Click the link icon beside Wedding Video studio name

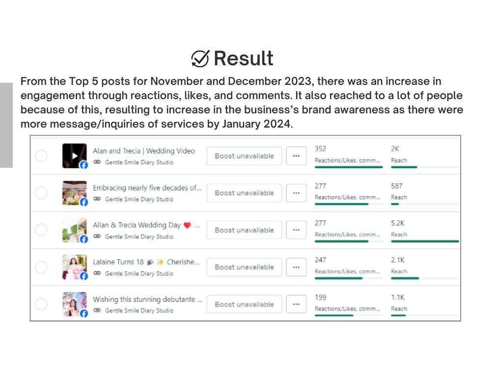pyautogui.click(x=97, y=162)
